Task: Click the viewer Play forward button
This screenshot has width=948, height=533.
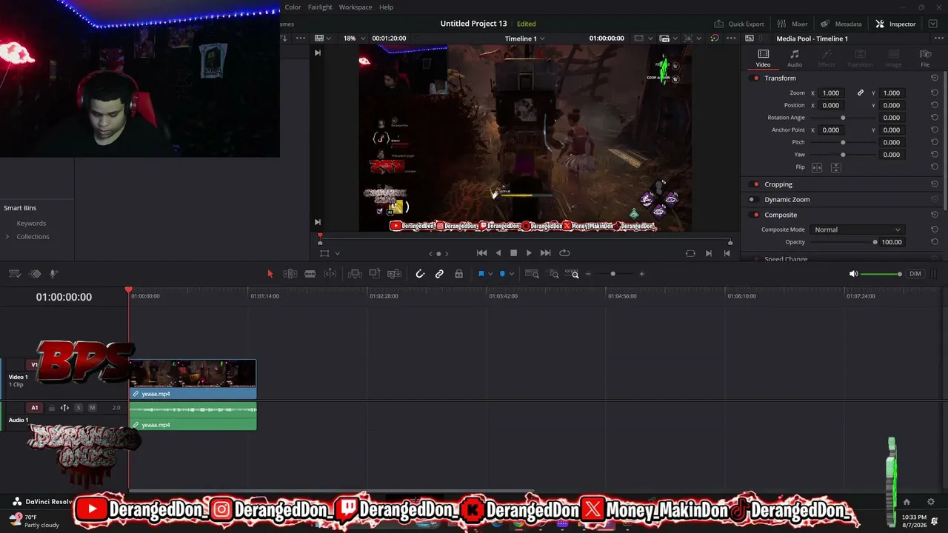Action: pos(529,253)
